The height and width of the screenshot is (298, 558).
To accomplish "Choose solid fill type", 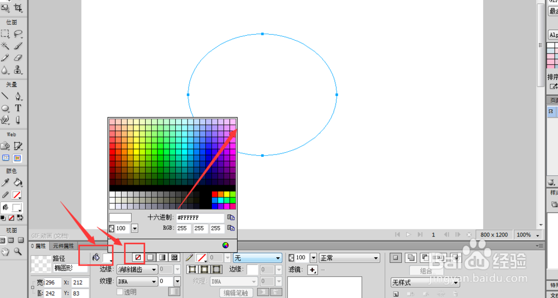I will pyautogui.click(x=151, y=257).
